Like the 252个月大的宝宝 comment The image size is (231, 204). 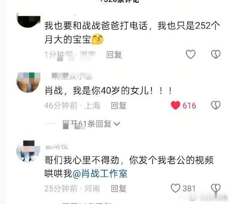coord(190,54)
